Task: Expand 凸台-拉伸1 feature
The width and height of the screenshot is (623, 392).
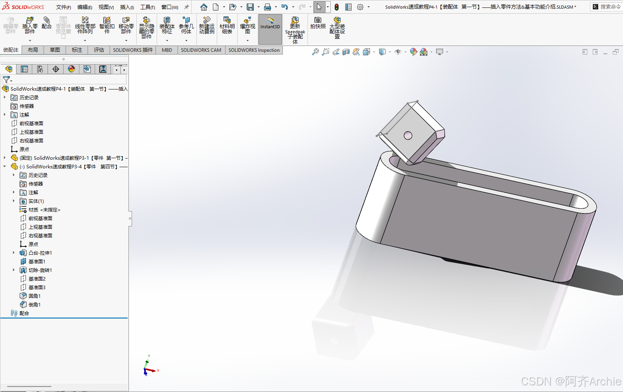Action: [x=14, y=253]
